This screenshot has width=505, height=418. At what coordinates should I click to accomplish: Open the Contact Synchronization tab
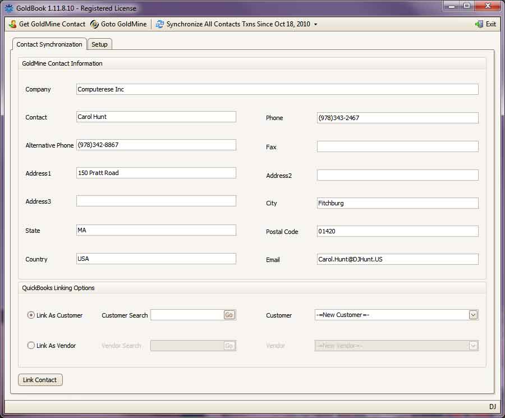point(49,44)
